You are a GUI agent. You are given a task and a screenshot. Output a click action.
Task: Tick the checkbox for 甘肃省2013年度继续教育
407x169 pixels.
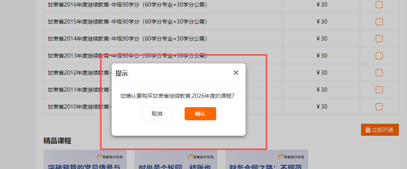tap(379, 56)
